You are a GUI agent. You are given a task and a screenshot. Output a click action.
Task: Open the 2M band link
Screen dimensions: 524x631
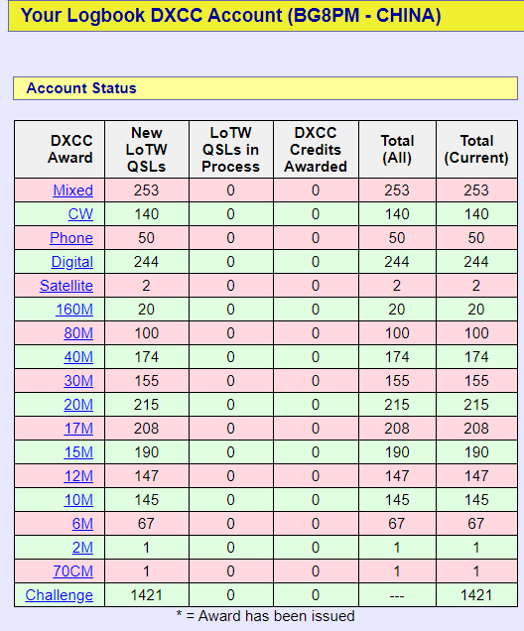82,548
